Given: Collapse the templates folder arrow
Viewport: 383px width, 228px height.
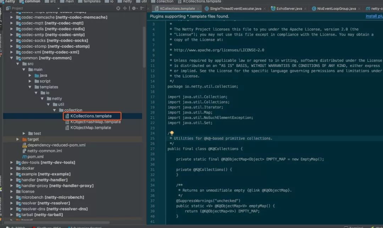Looking at the screenshot, I should pyautogui.click(x=30, y=87).
